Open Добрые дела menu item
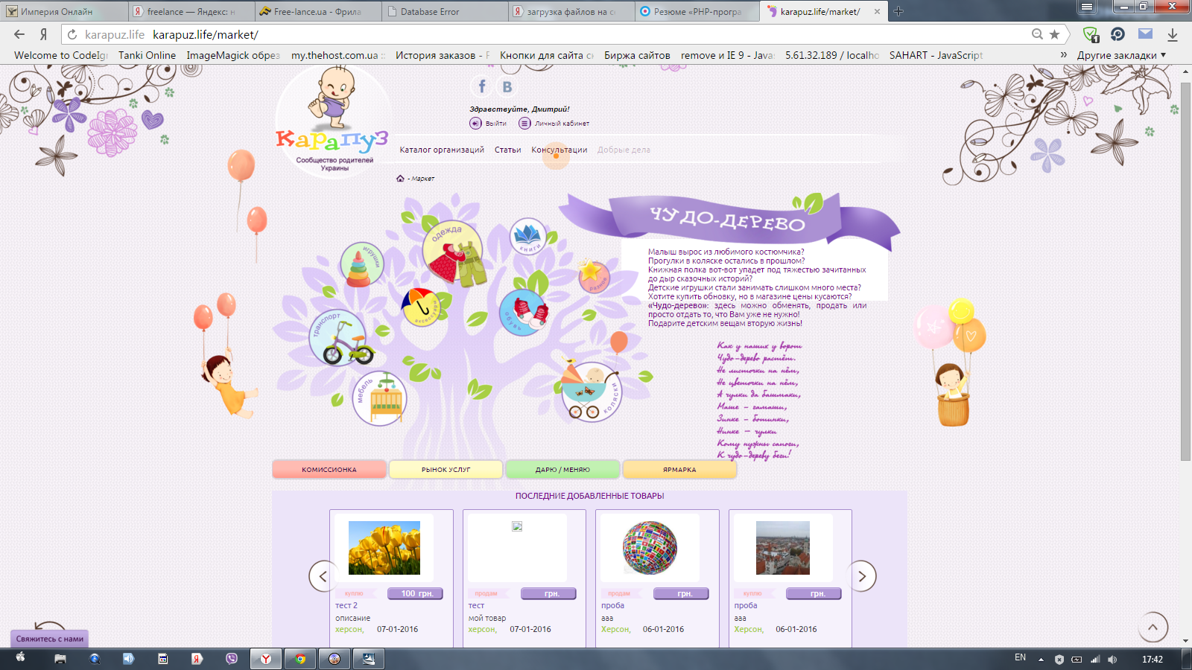The image size is (1192, 670). point(624,150)
